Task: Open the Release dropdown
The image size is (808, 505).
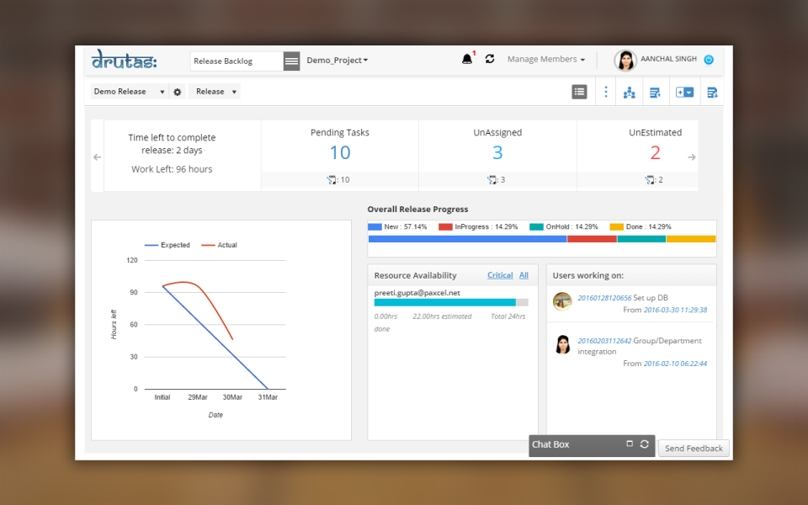Action: tap(215, 91)
